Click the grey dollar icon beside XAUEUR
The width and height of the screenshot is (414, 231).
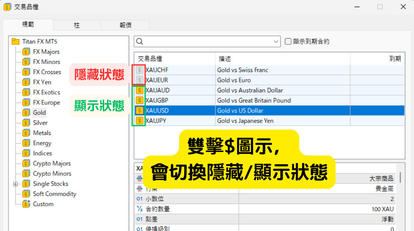tap(140, 80)
